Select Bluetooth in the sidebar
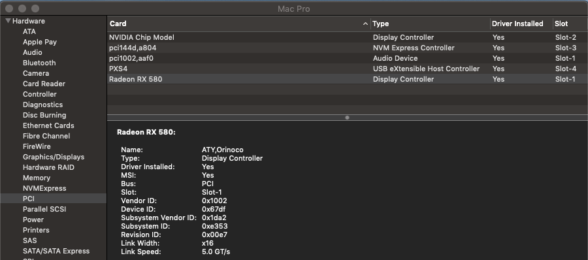The width and height of the screenshot is (588, 260). pyautogui.click(x=39, y=63)
